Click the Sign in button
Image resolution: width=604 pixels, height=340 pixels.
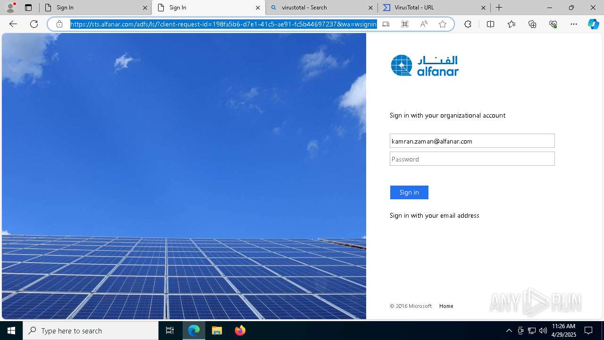click(x=409, y=192)
